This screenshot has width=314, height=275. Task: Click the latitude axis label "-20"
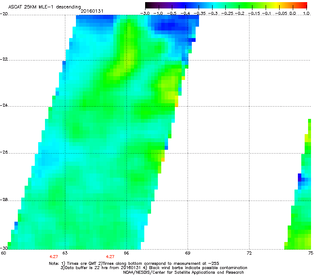tap(4, 14)
